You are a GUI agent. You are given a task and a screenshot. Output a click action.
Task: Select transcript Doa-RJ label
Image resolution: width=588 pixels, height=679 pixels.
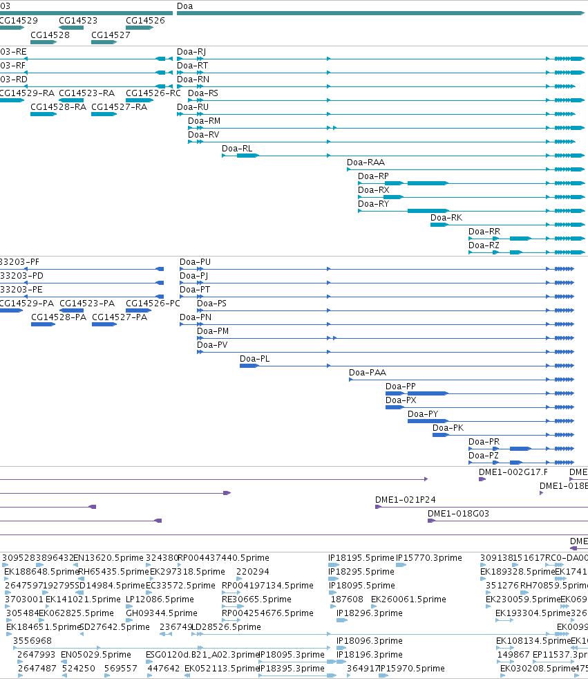191,52
